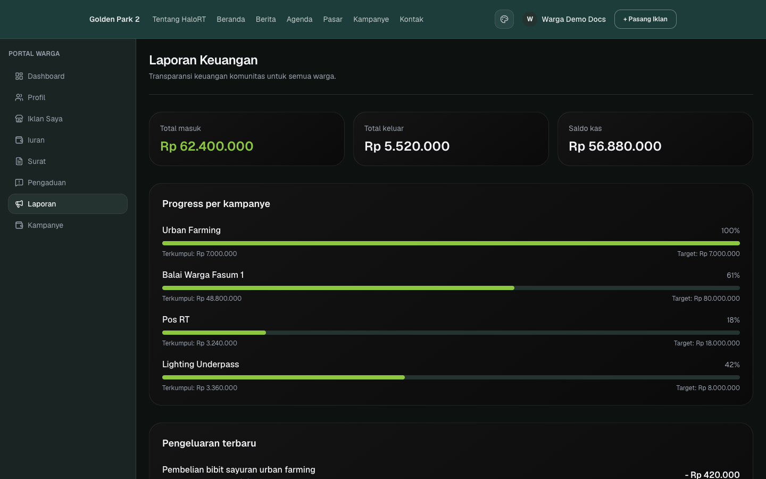766x479 pixels.
Task: Click the Pengaduan message icon
Action: click(19, 183)
